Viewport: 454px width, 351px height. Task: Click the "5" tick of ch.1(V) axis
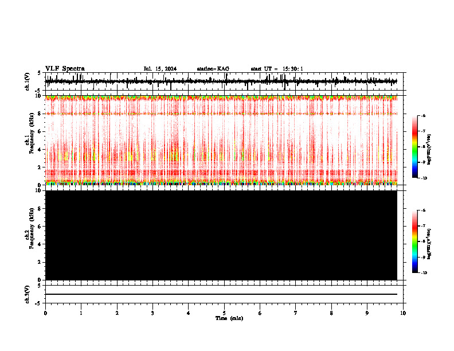point(39,73)
